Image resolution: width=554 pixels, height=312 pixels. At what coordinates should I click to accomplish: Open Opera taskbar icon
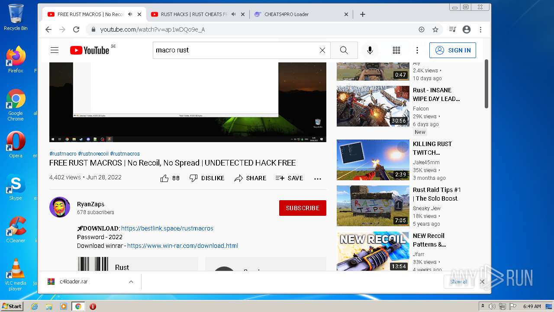pos(93,306)
